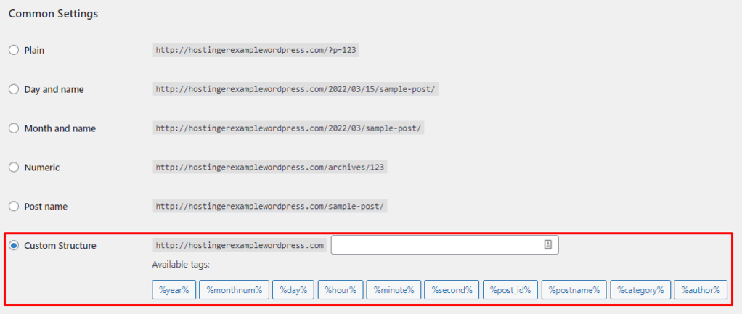
Task: Insert the %monthnum% tag
Action: [x=235, y=290]
